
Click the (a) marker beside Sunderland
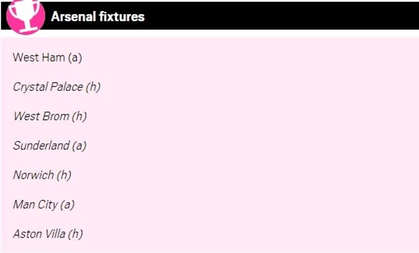point(79,146)
